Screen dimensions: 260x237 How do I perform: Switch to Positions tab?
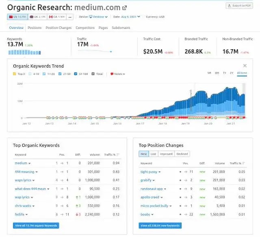click(35, 28)
